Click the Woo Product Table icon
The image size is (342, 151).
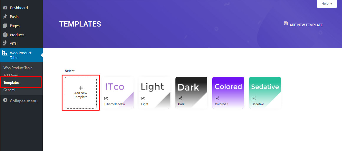(5, 53)
